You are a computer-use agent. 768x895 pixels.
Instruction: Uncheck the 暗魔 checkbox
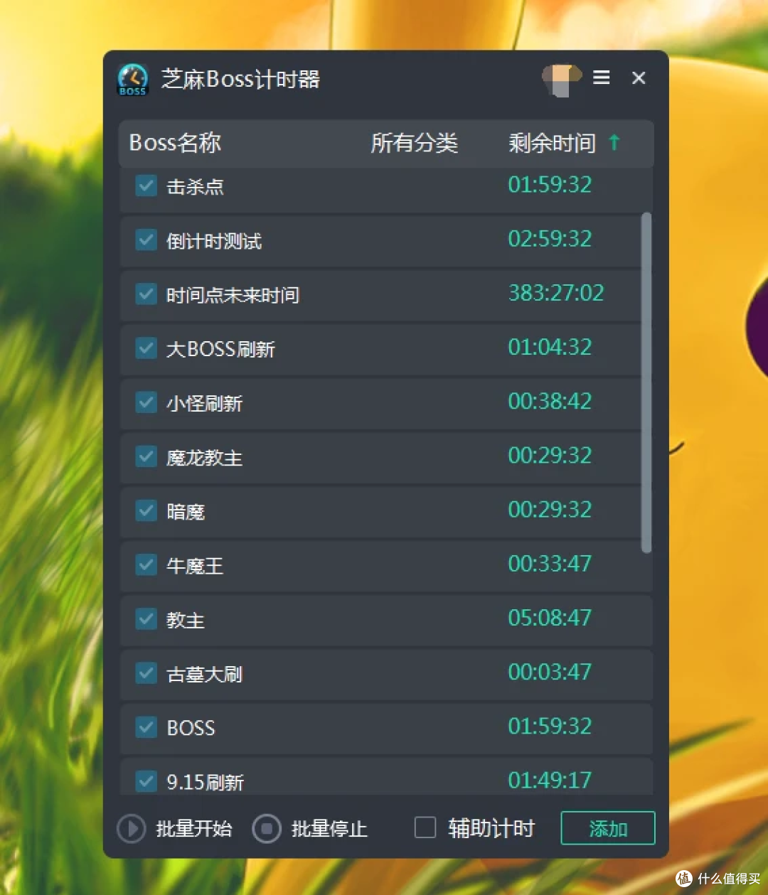146,510
